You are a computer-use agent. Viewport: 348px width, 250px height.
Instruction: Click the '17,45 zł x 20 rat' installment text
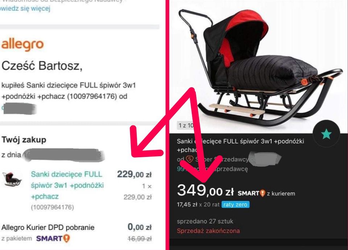click(x=198, y=204)
